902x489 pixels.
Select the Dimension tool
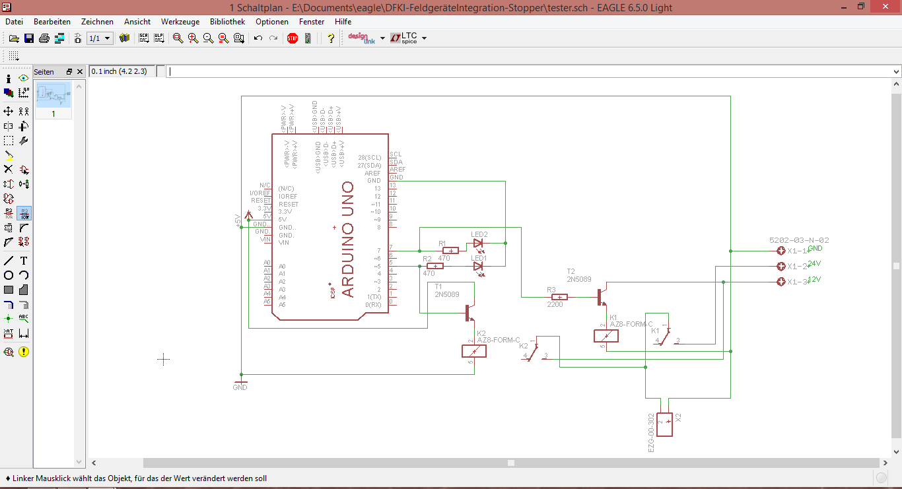[24, 333]
